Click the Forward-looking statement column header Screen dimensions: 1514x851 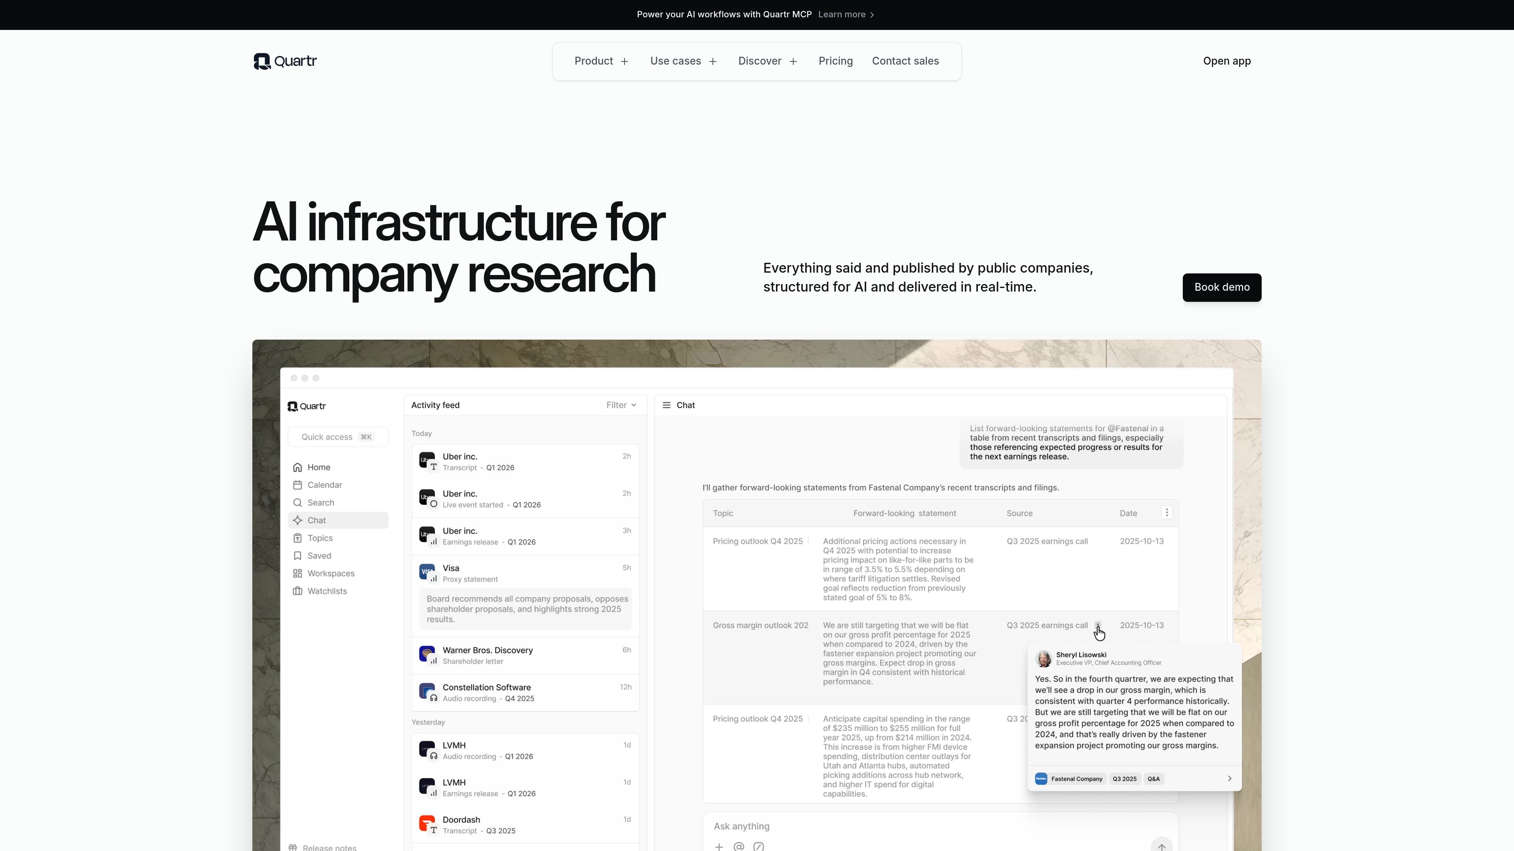pos(904,513)
